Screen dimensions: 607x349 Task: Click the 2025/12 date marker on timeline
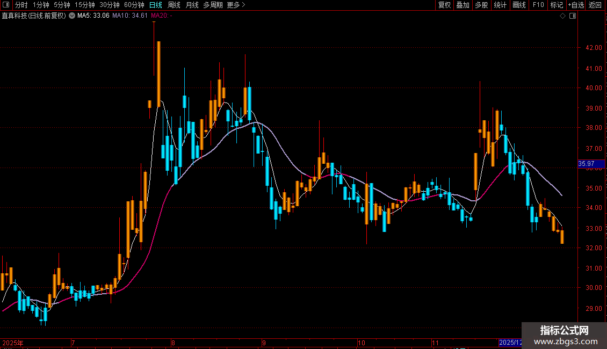pyautogui.click(x=510, y=343)
